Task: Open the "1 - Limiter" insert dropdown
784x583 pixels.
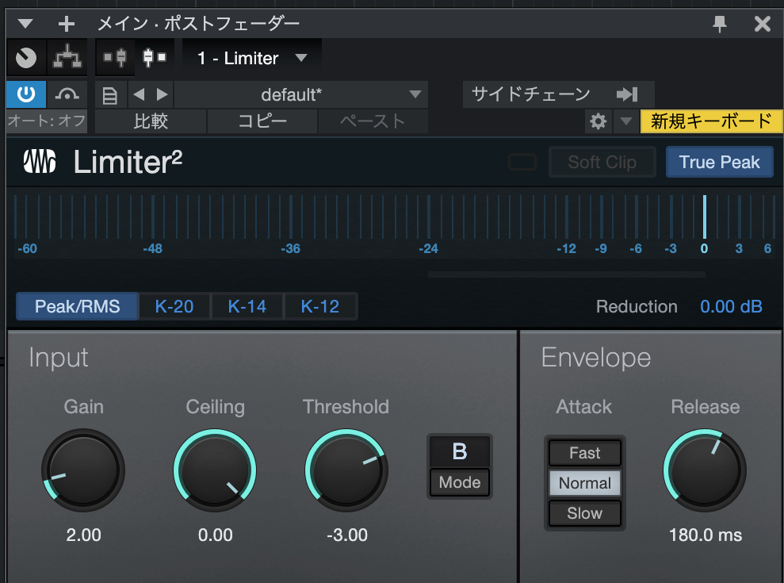Action: [250, 57]
